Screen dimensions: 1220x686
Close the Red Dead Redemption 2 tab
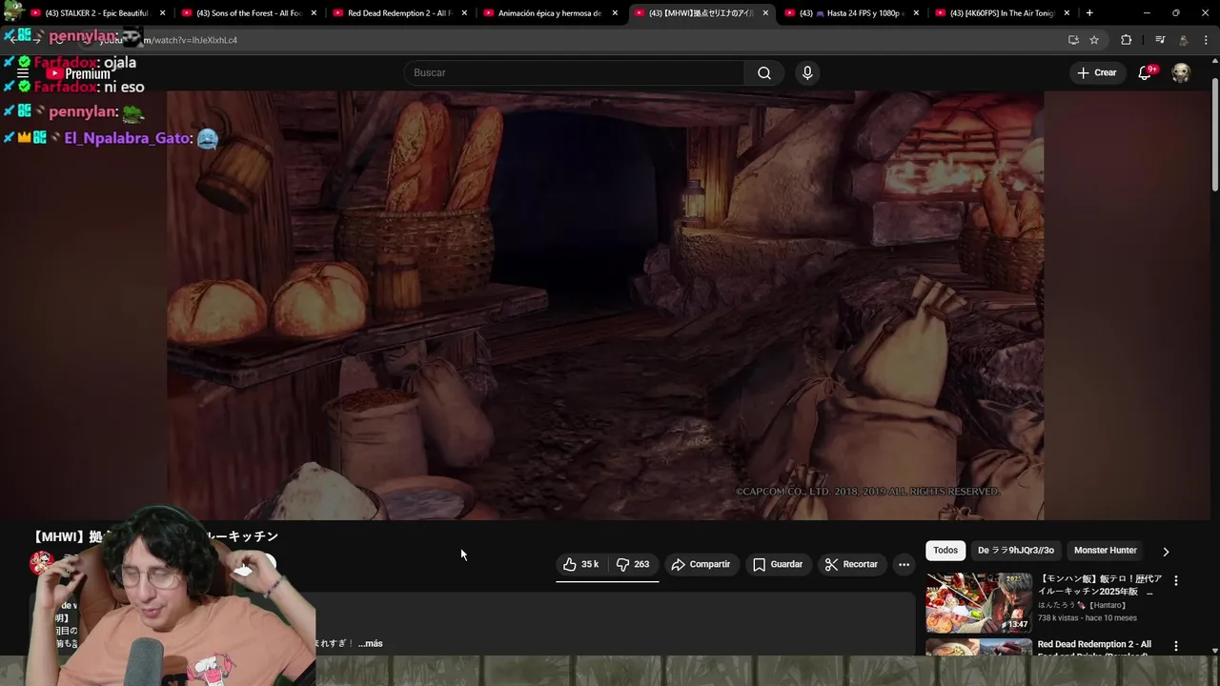point(464,13)
